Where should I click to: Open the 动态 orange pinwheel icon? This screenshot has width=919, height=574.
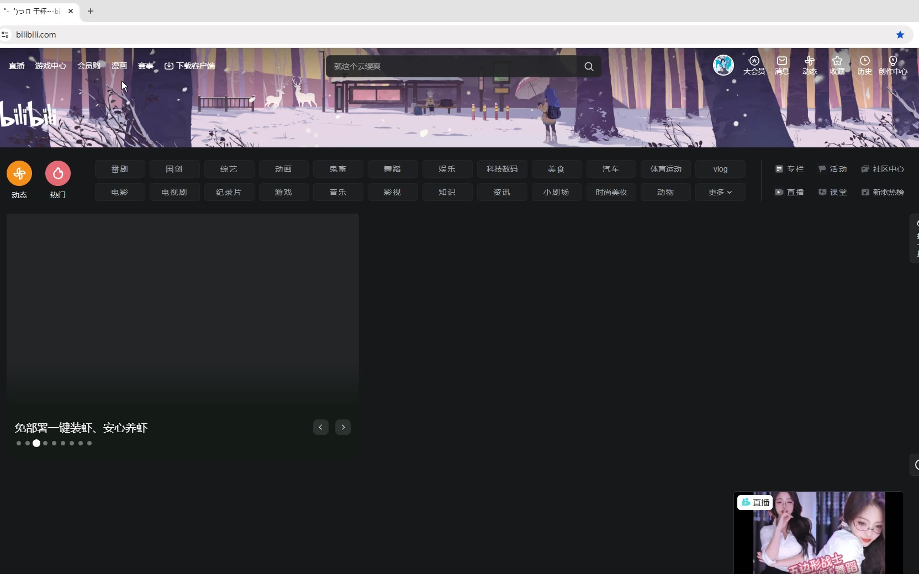pos(19,174)
